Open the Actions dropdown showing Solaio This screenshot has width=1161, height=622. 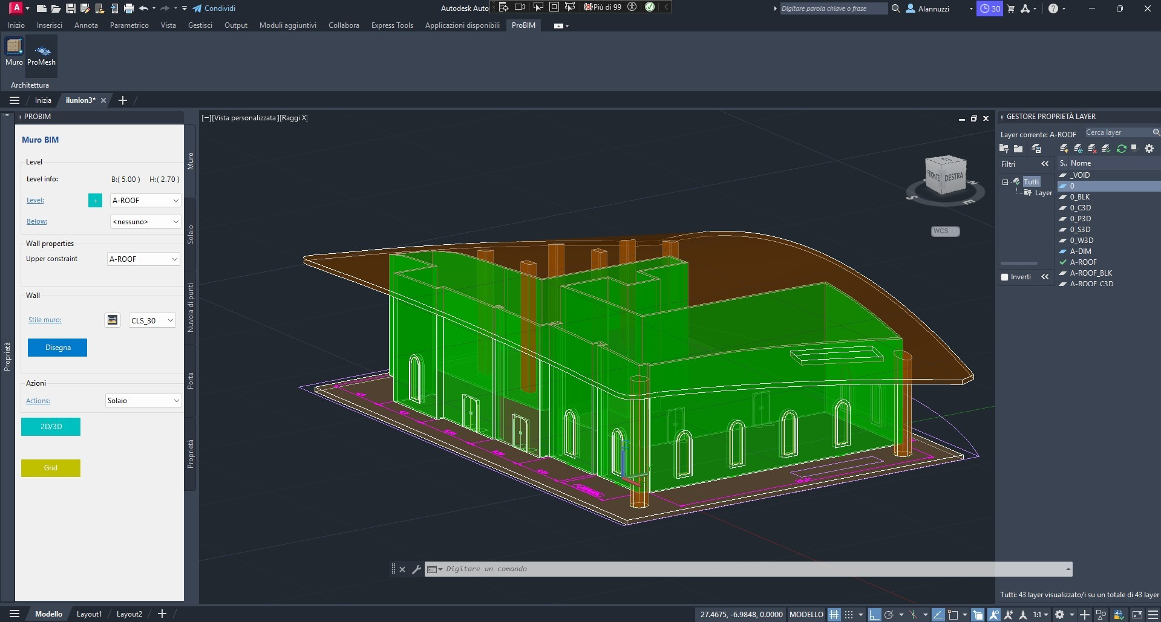(143, 401)
